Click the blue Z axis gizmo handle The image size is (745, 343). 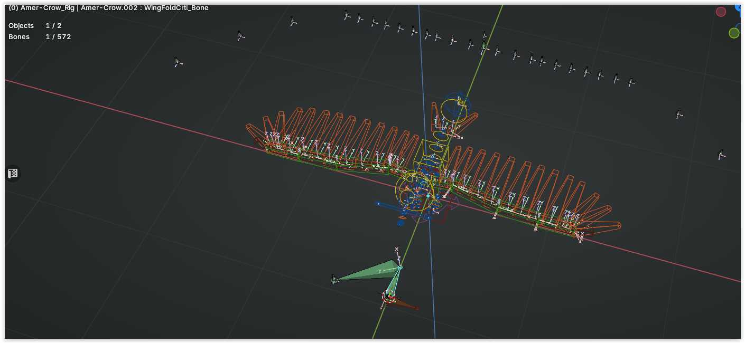pos(739,7)
